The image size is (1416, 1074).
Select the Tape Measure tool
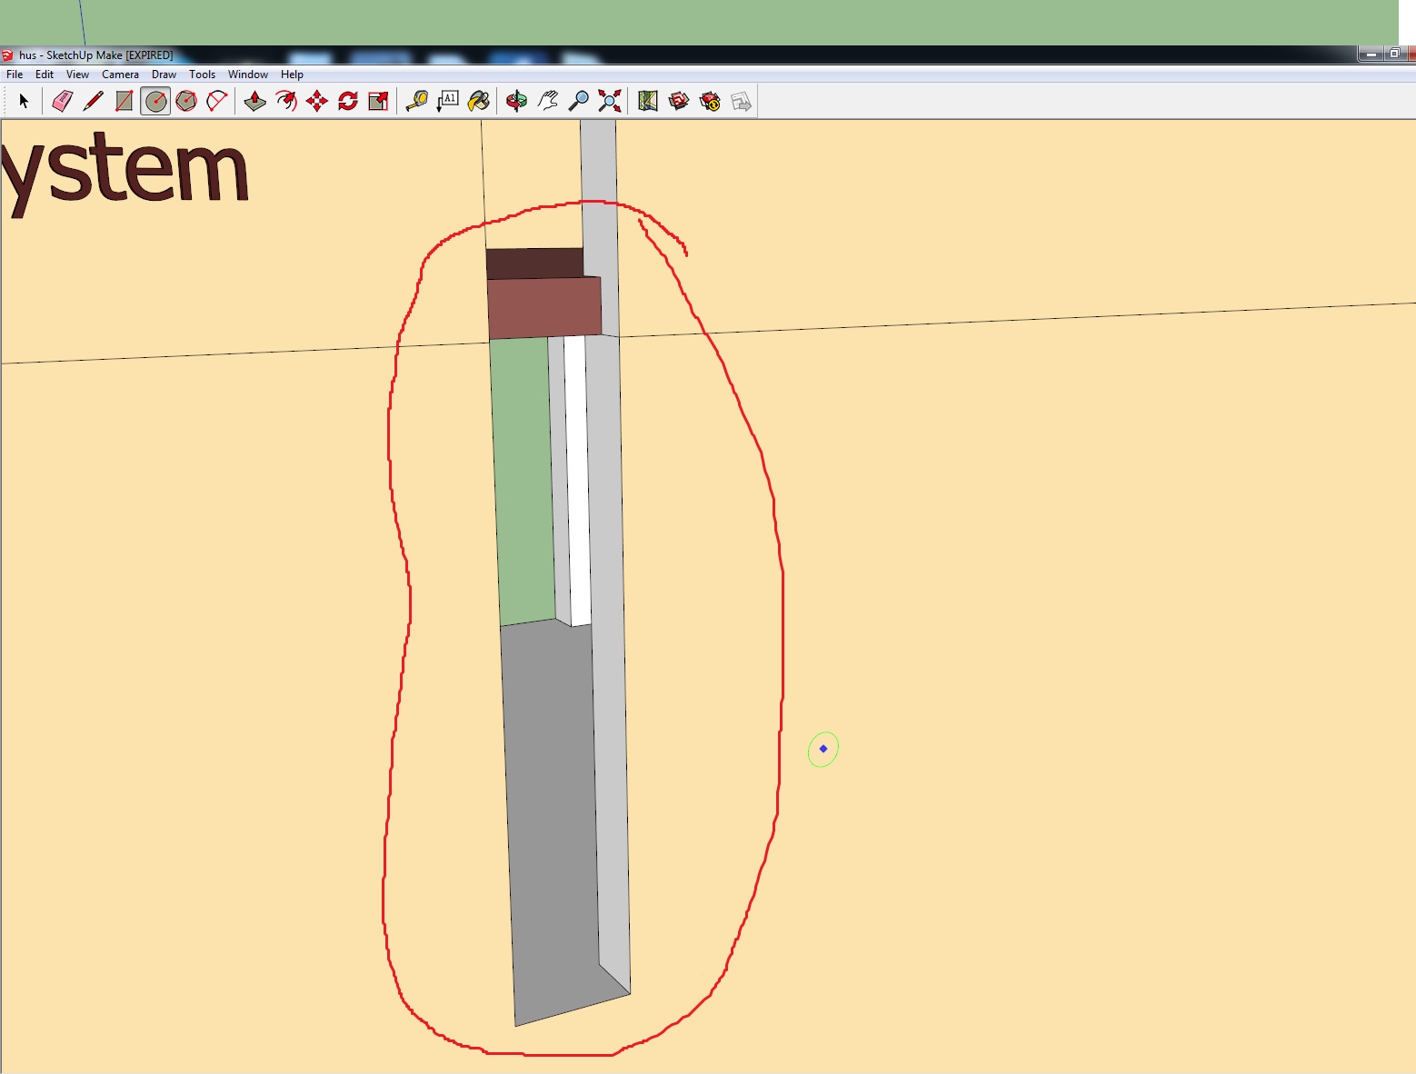[x=416, y=101]
